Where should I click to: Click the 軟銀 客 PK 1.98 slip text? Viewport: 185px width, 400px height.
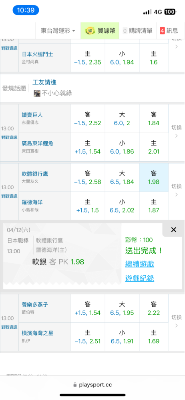coord(58,262)
